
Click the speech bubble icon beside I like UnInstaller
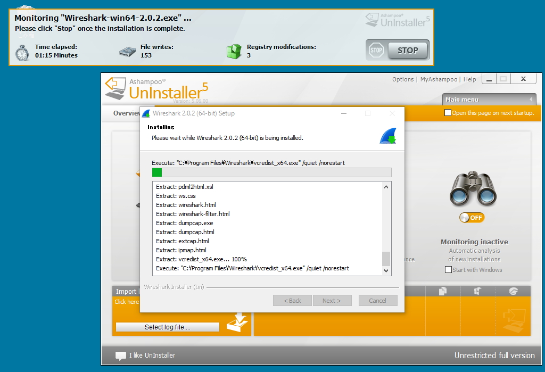pyautogui.click(x=121, y=356)
